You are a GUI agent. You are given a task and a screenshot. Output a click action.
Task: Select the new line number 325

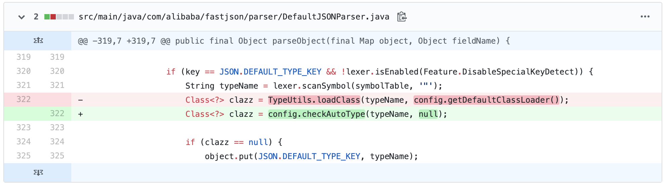[x=57, y=156]
